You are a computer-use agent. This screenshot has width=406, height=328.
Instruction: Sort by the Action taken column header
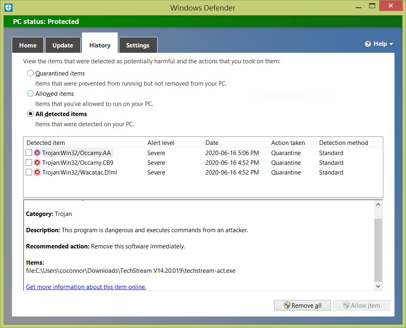292,142
